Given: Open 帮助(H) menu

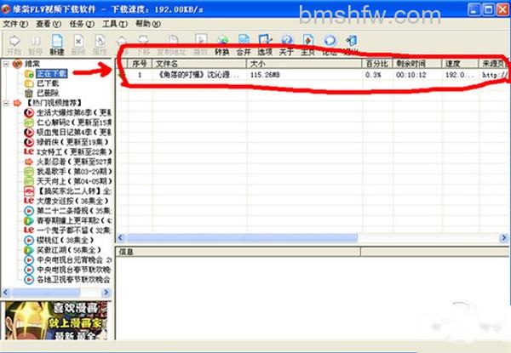Looking at the screenshot, I should [x=148, y=24].
